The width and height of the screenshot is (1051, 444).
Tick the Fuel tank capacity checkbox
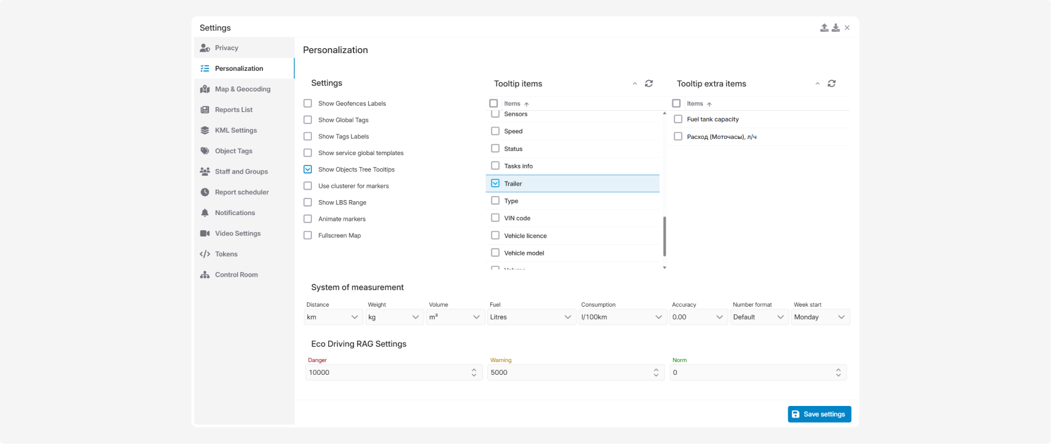click(x=678, y=119)
